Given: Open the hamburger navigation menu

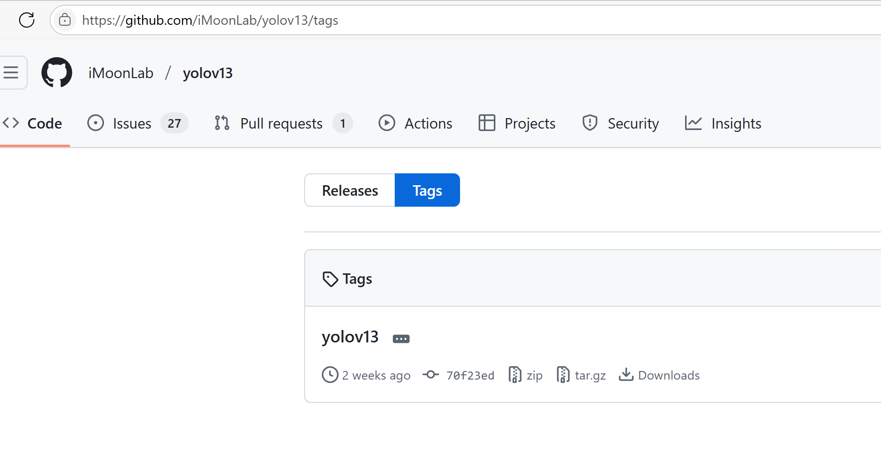Looking at the screenshot, I should click(10, 72).
